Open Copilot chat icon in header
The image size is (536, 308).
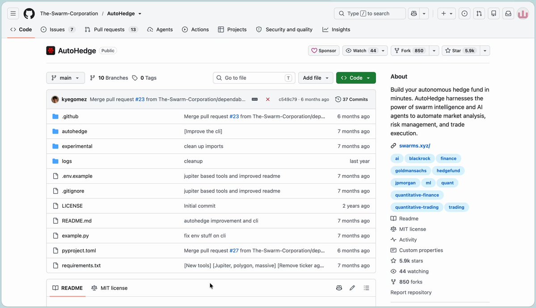click(414, 14)
